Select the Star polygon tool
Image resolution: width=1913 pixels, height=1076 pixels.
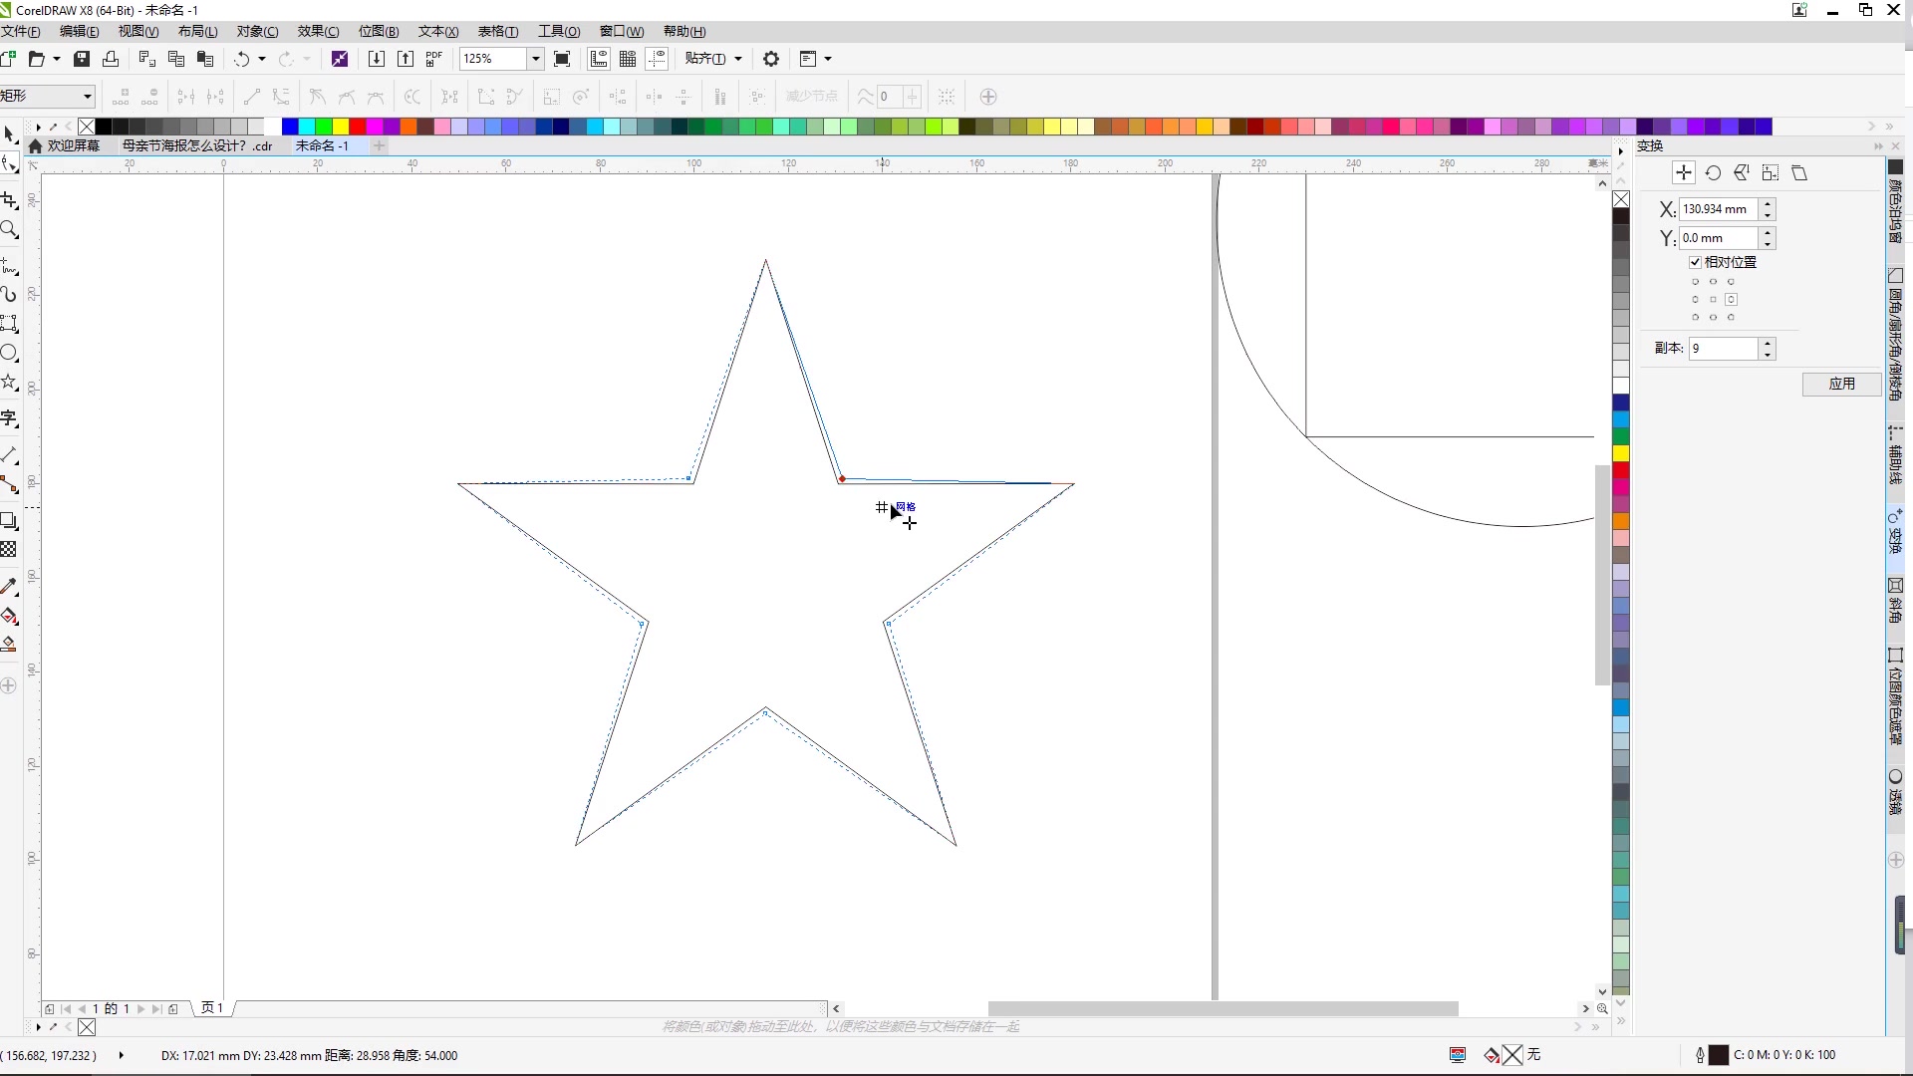(10, 383)
